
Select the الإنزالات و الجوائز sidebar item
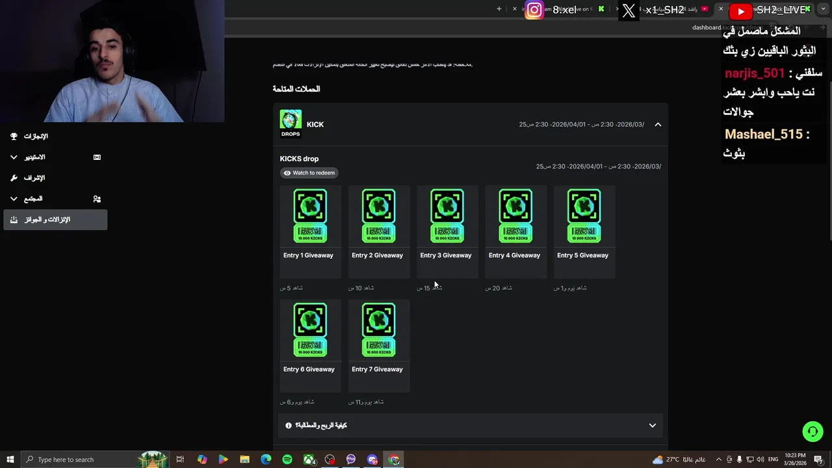coord(55,220)
